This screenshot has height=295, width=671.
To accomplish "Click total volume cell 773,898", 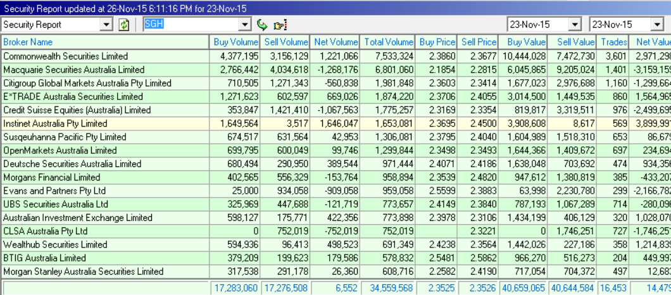I will tap(387, 218).
